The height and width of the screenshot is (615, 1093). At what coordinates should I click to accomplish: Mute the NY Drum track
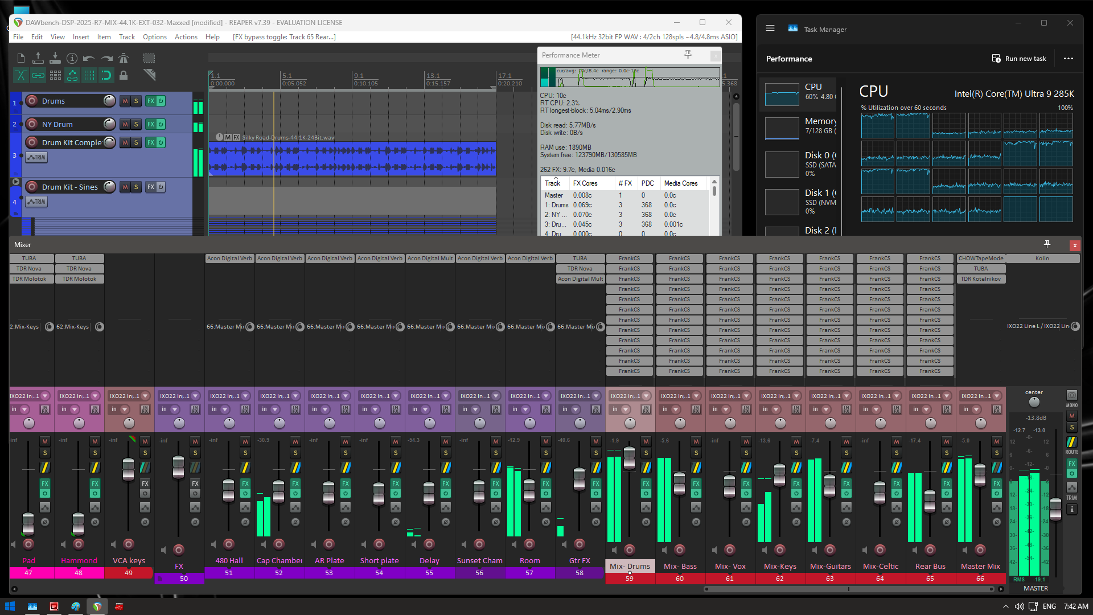125,124
